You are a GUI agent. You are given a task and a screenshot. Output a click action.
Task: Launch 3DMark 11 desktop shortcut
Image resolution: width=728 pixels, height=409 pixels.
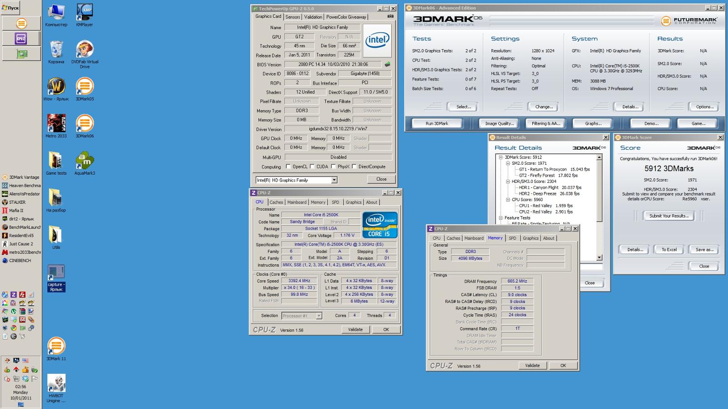(56, 349)
